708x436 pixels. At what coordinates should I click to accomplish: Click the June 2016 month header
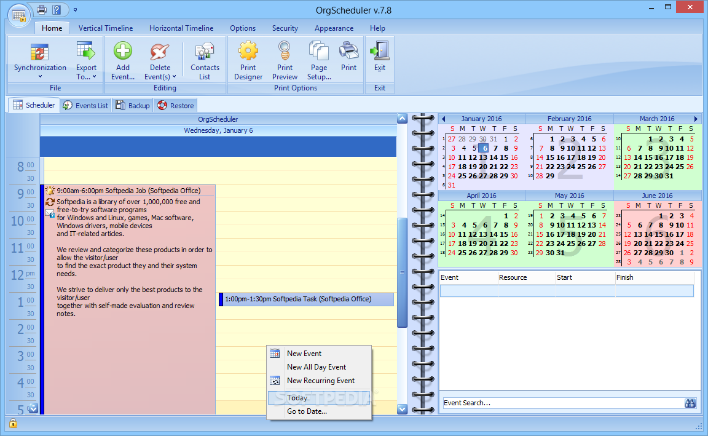657,196
